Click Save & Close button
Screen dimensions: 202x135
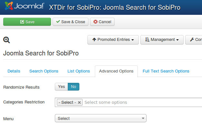click(70, 22)
